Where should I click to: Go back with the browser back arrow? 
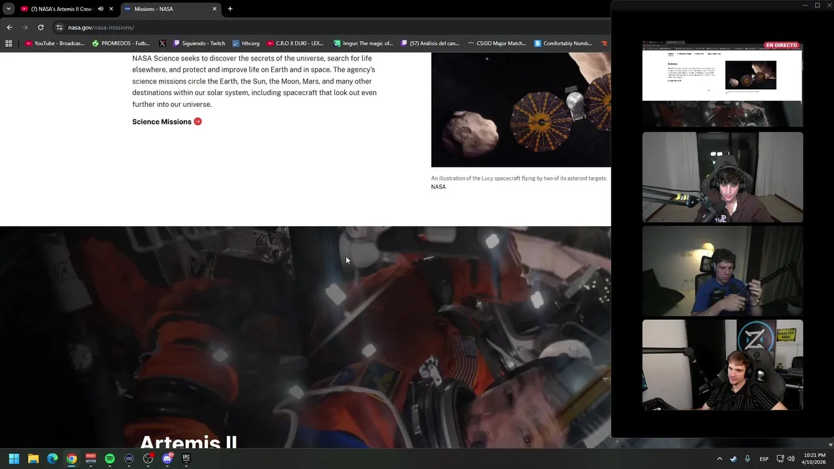(9, 27)
